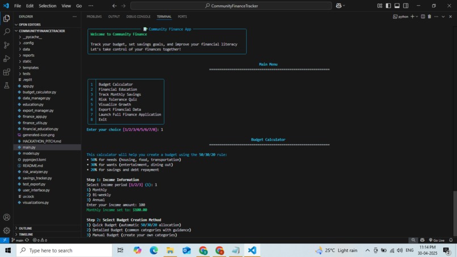This screenshot has height=257, width=457.
Task: Switch to the DEBUG CONSOLE tab
Action: pyautogui.click(x=138, y=16)
